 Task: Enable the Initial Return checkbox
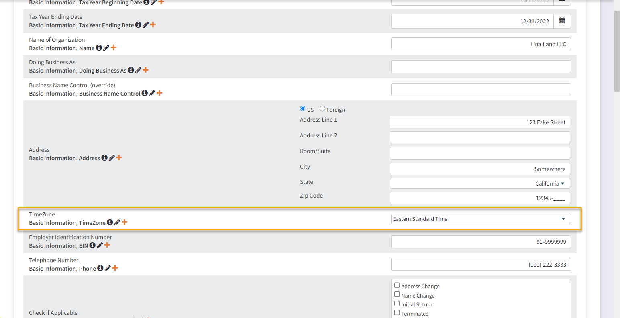tap(397, 304)
